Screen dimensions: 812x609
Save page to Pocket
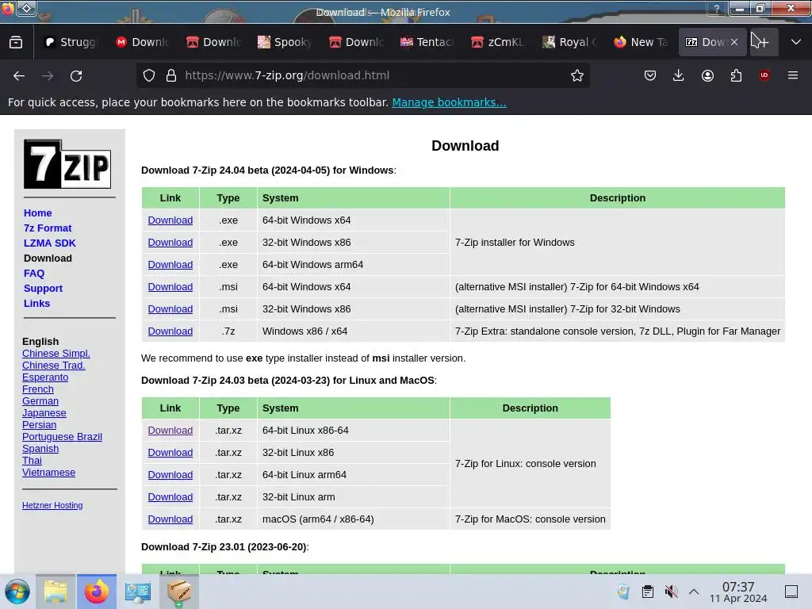click(x=650, y=75)
